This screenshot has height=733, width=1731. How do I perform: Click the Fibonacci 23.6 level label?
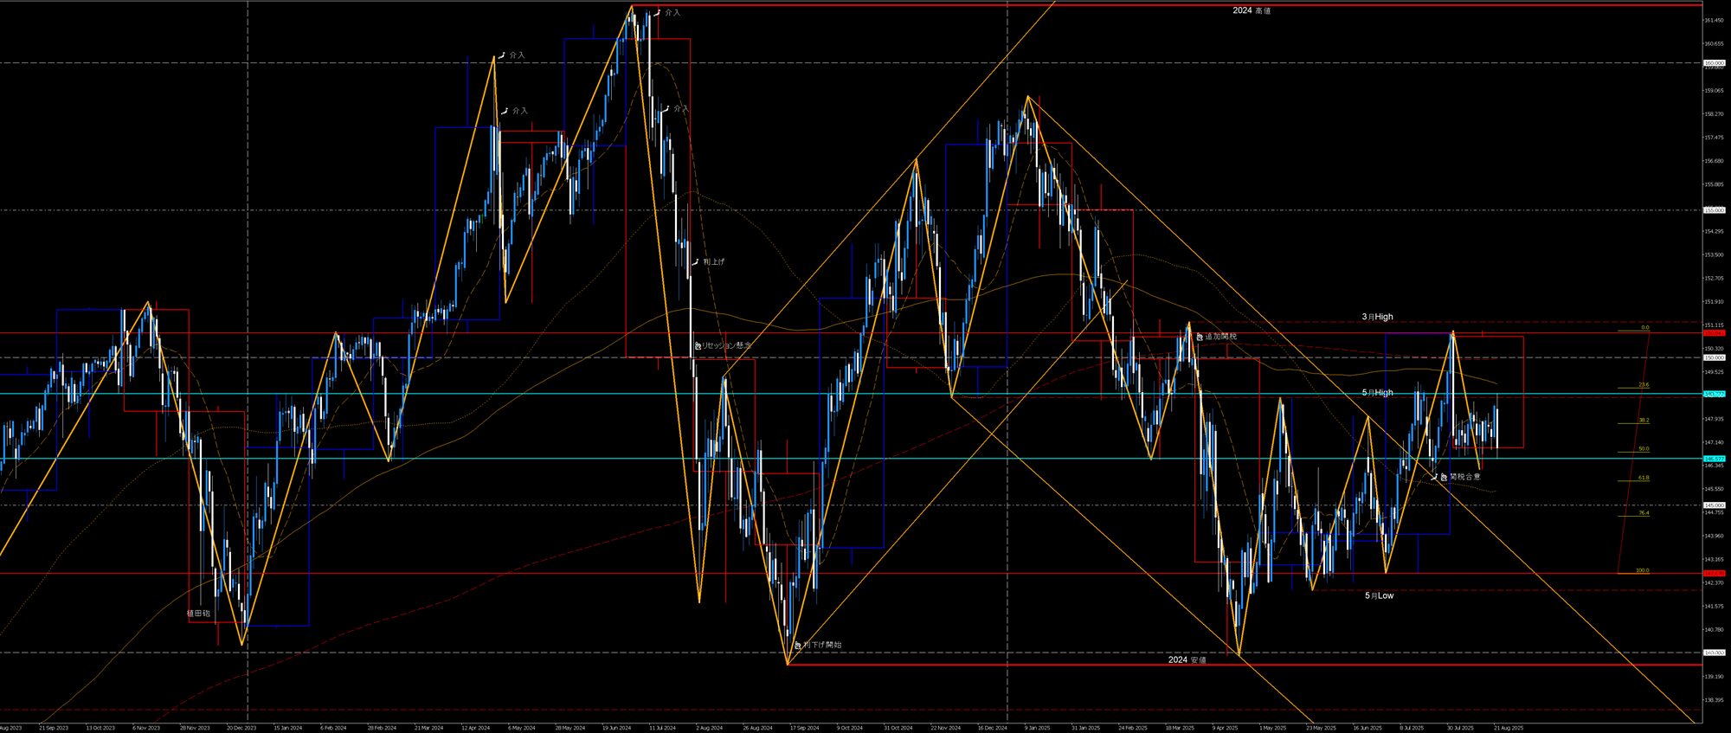click(x=1644, y=384)
